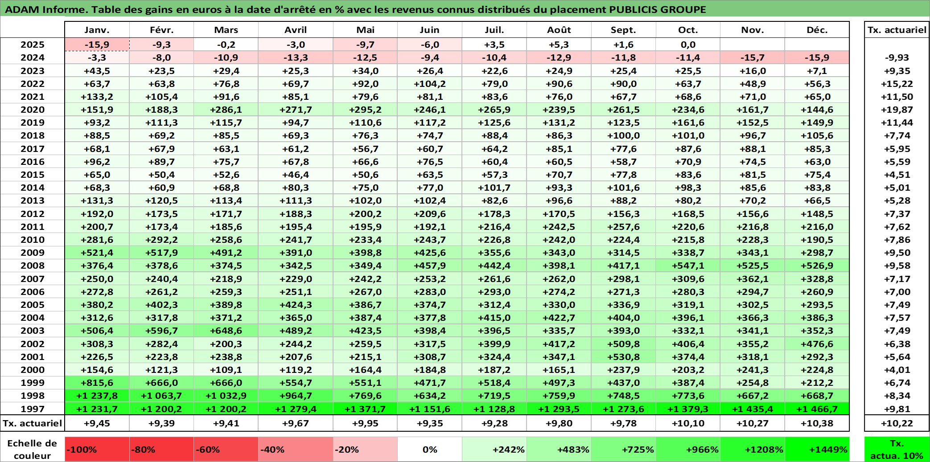Click the 'Tx. actuariel' column header
The image size is (930, 462).
(x=897, y=30)
